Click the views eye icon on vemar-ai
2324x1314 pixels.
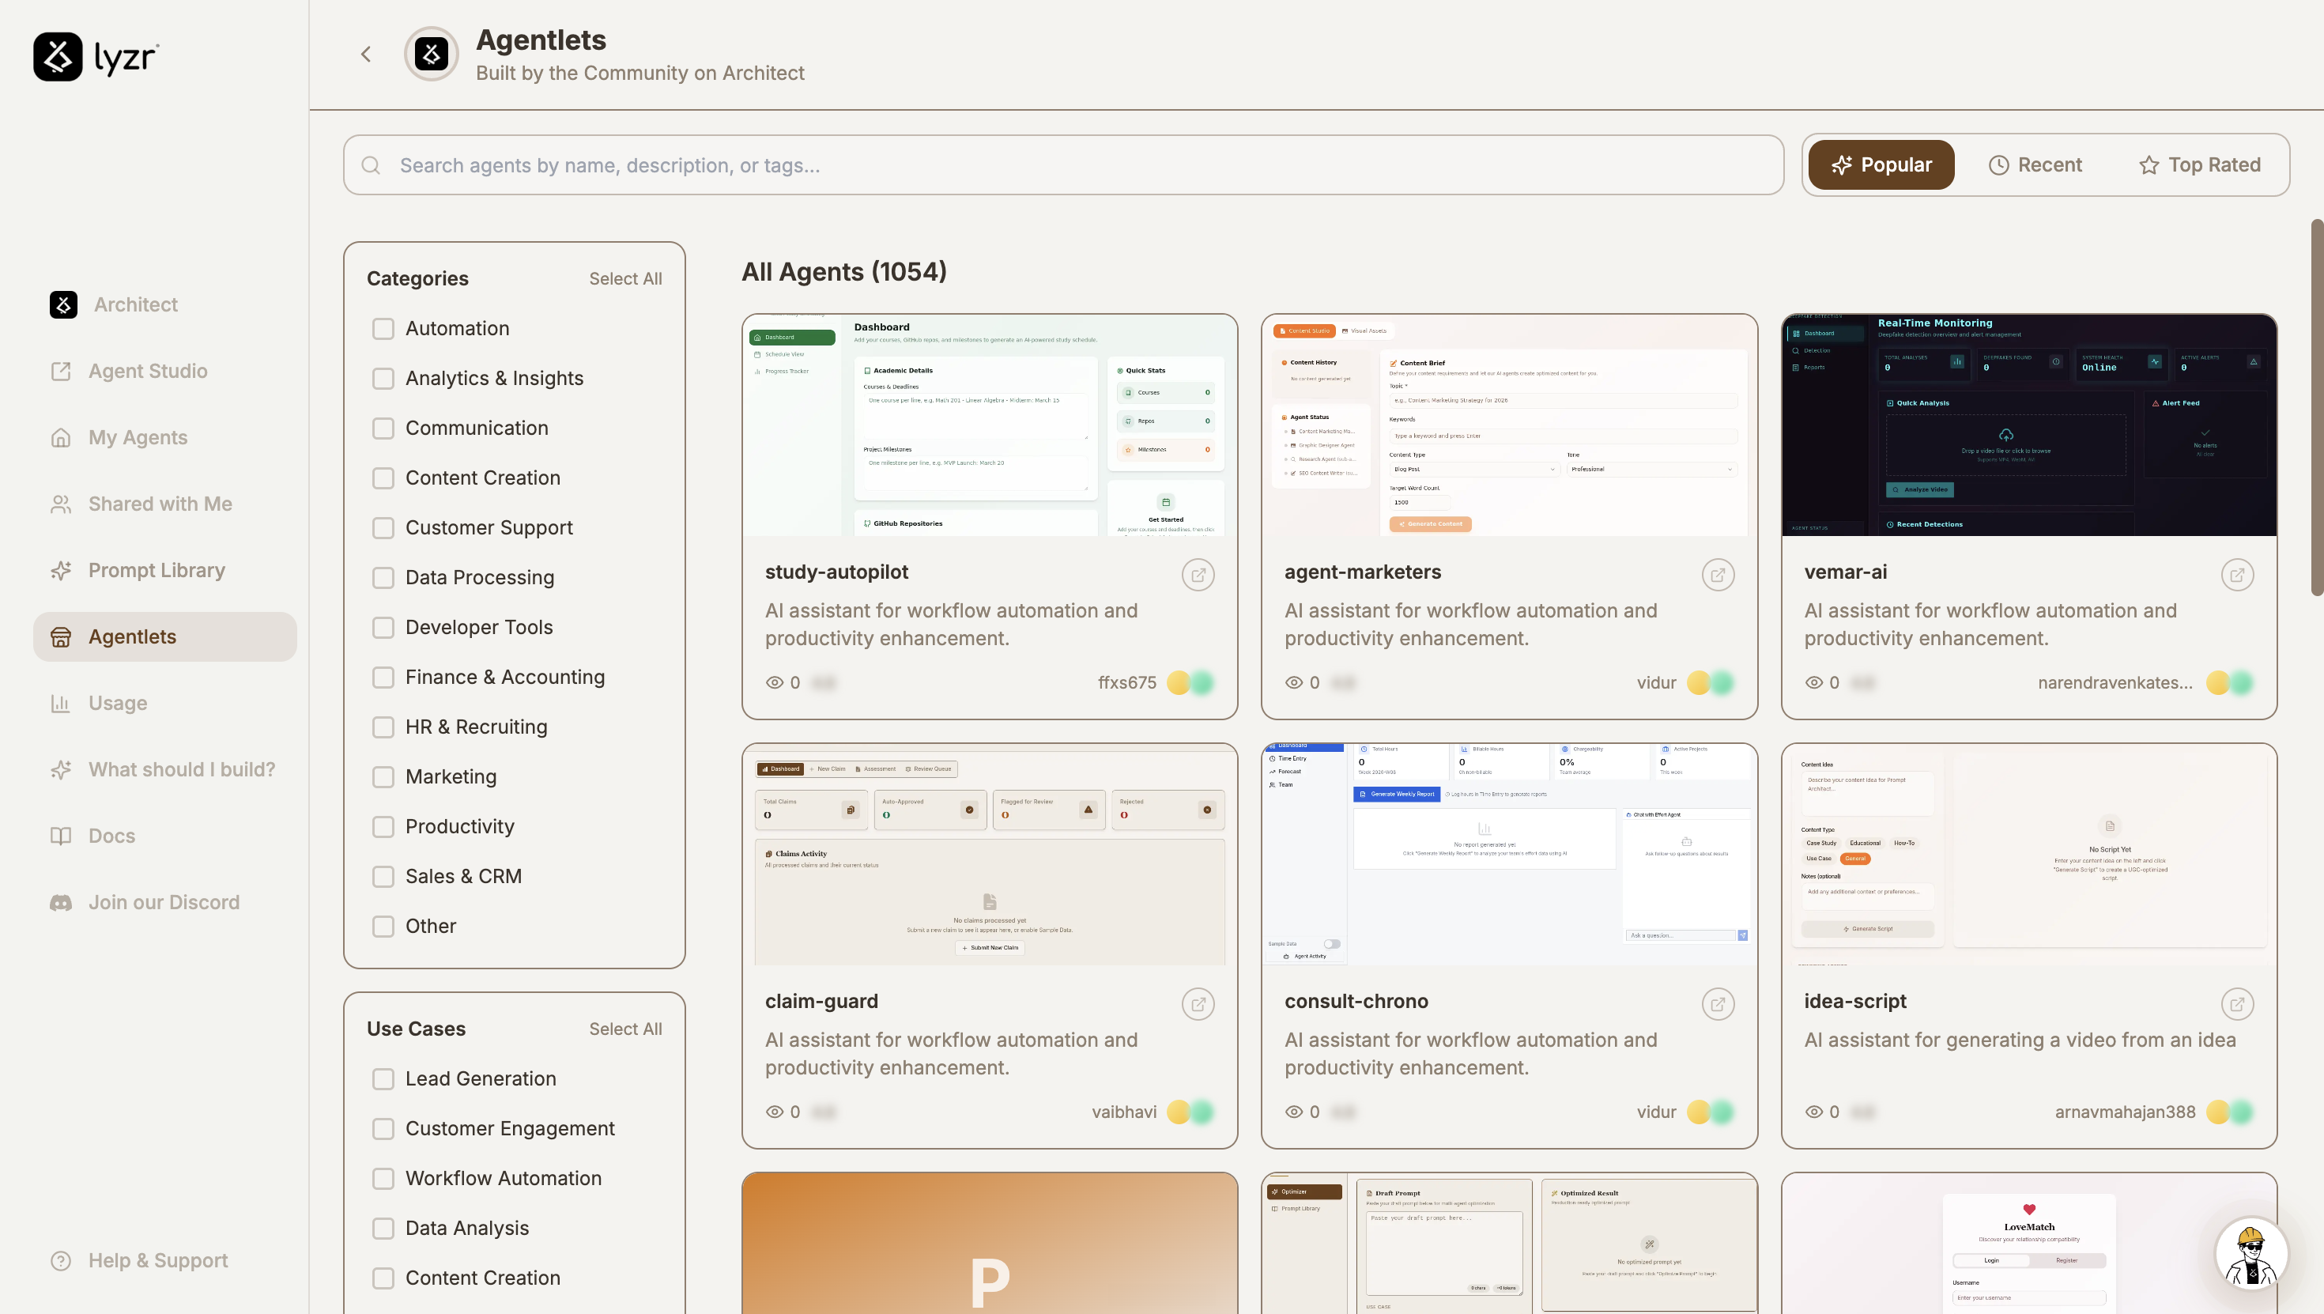click(1813, 683)
